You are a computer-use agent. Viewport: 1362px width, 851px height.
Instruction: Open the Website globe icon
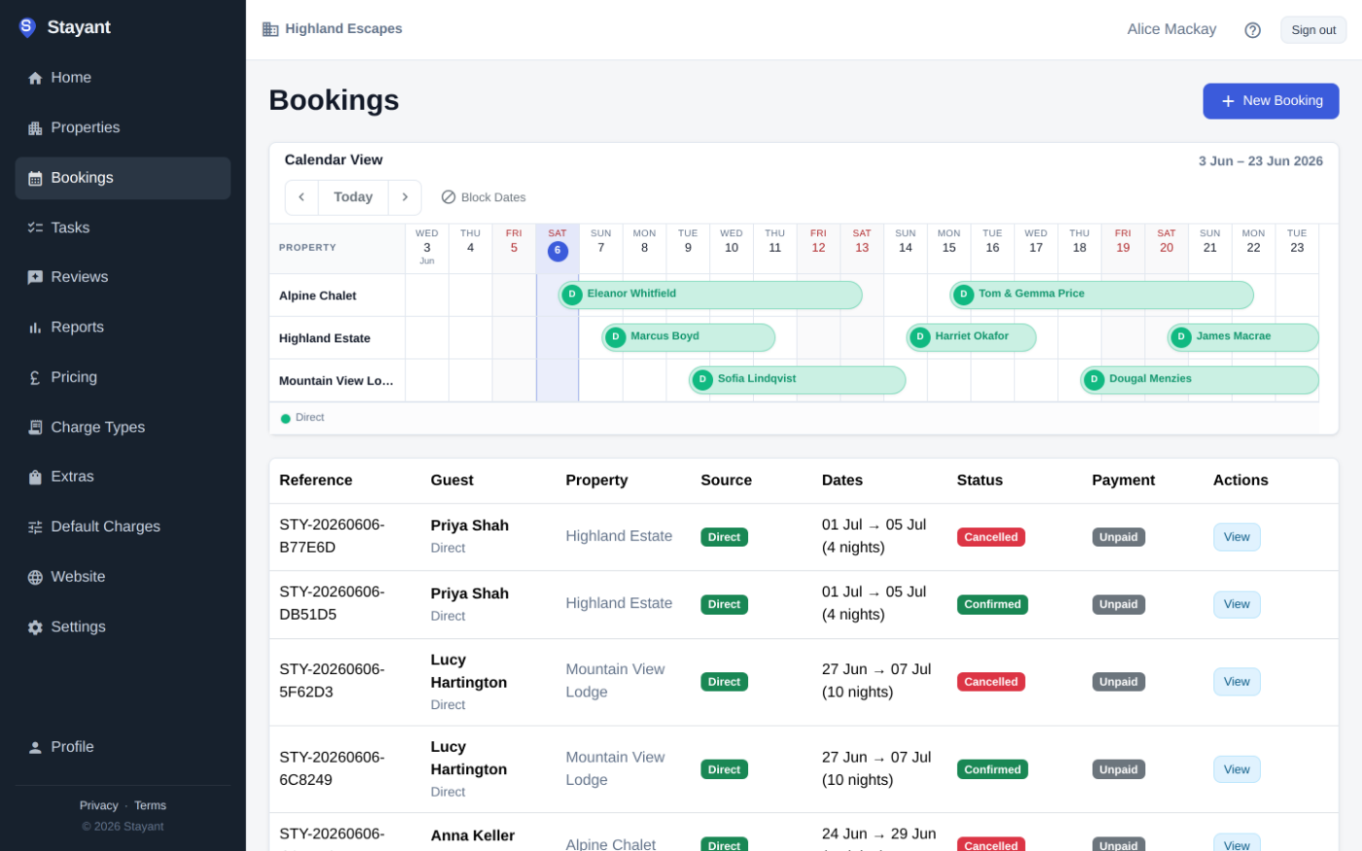coord(35,577)
